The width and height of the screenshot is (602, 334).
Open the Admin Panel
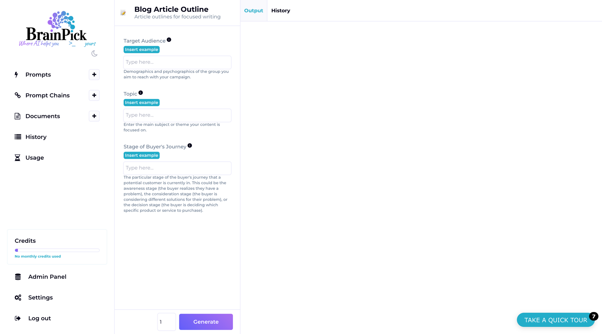click(x=47, y=277)
